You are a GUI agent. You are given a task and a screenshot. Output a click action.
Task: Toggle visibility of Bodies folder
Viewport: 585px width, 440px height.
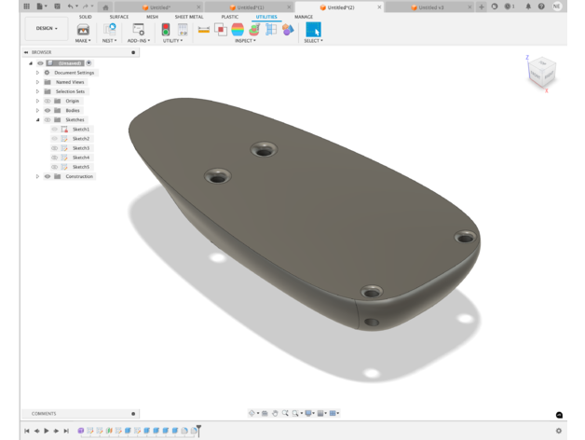tap(48, 110)
